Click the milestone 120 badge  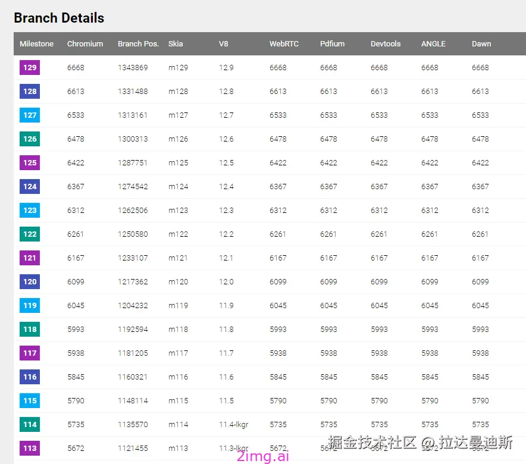30,281
